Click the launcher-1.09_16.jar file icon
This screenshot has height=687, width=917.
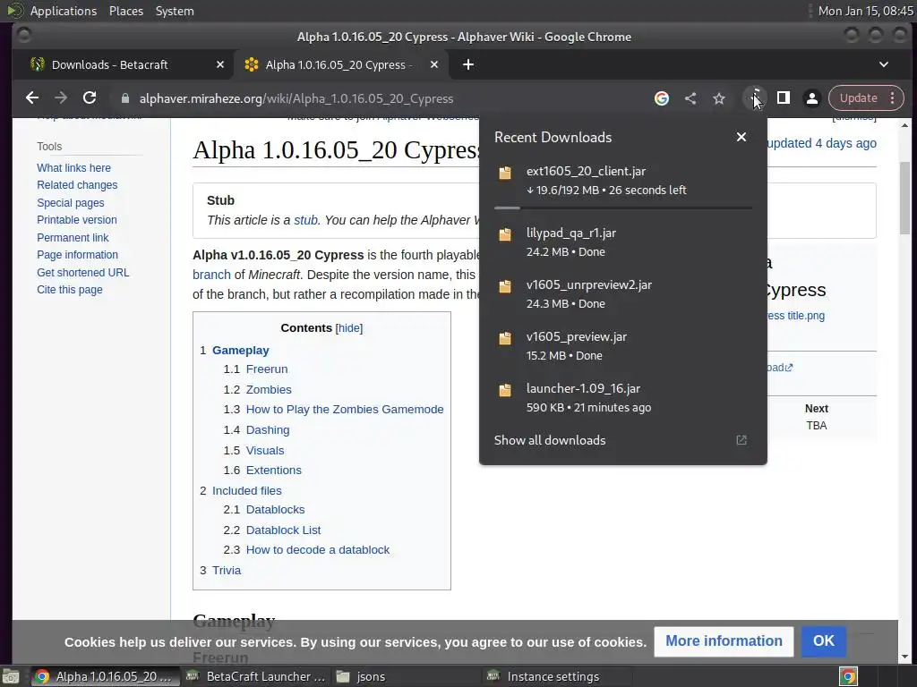(505, 390)
